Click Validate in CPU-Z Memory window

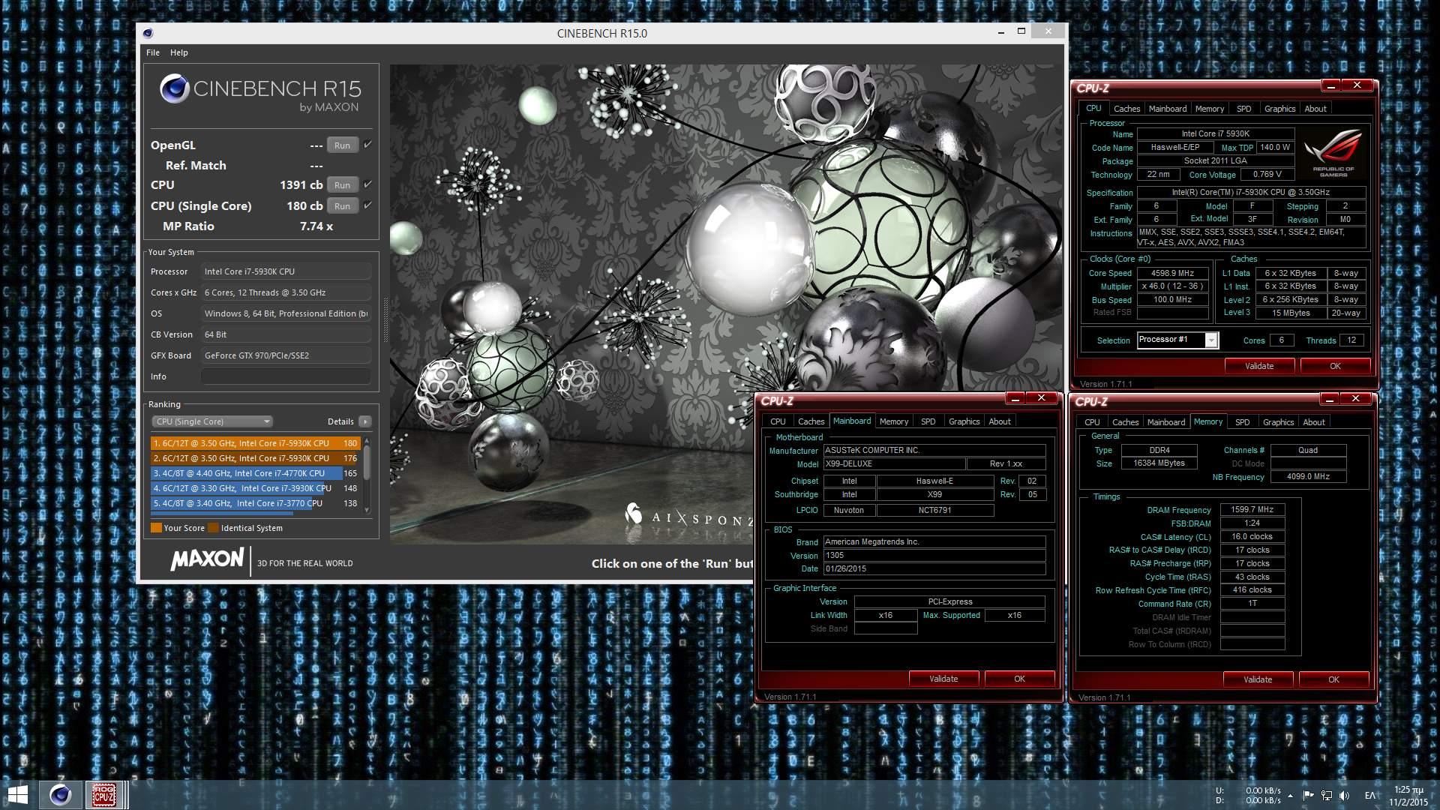[1258, 679]
